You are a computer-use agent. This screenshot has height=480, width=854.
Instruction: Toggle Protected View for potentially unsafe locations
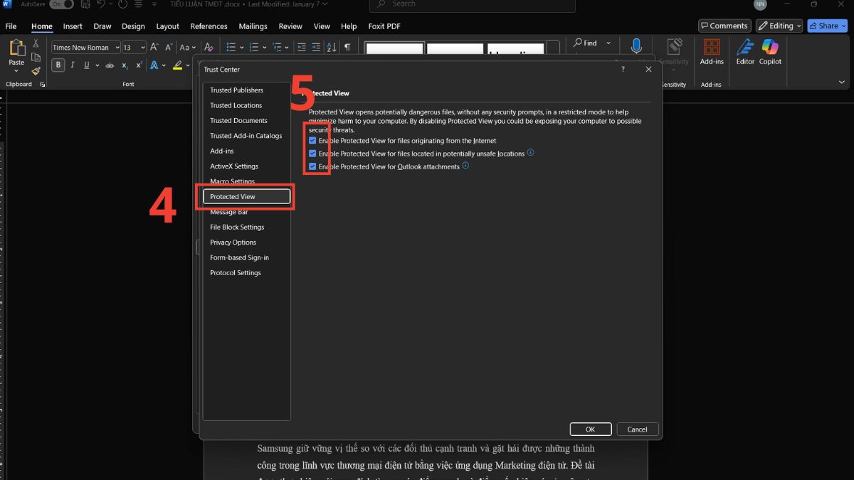312,154
